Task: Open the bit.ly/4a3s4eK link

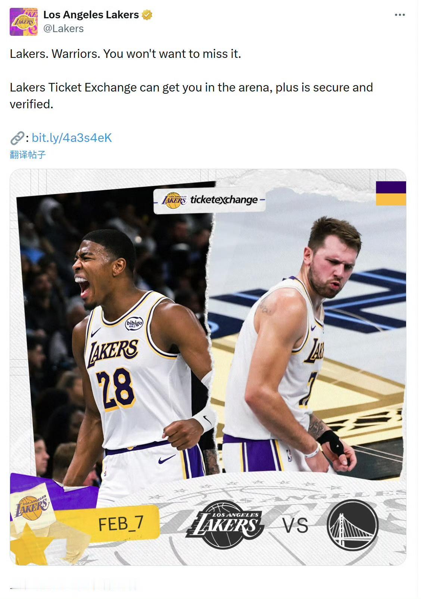Action: click(x=72, y=138)
